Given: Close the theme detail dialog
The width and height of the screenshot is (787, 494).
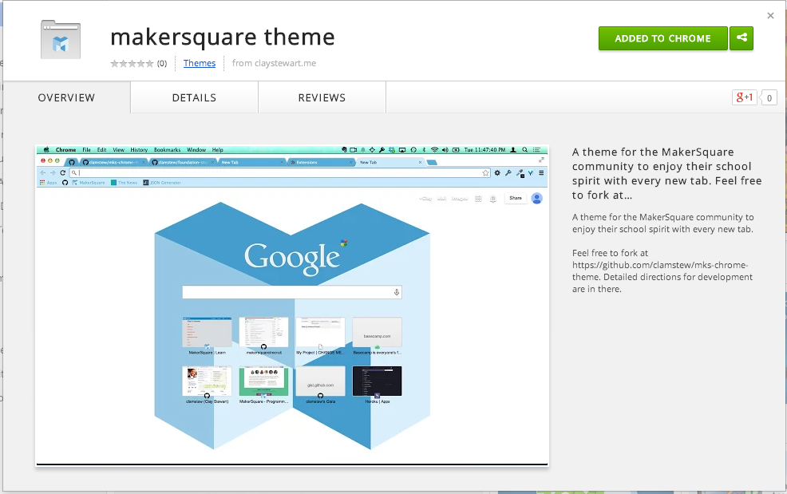Looking at the screenshot, I should [770, 16].
